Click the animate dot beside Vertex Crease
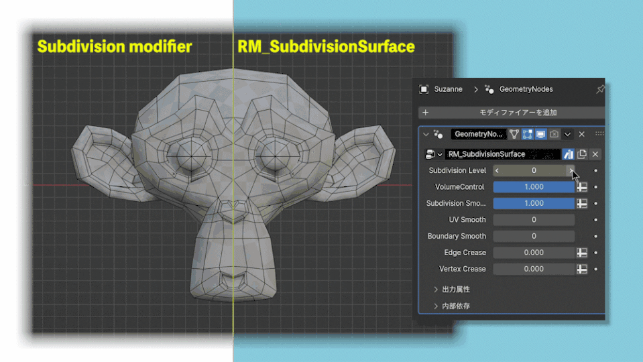This screenshot has height=362, width=643. (595, 269)
